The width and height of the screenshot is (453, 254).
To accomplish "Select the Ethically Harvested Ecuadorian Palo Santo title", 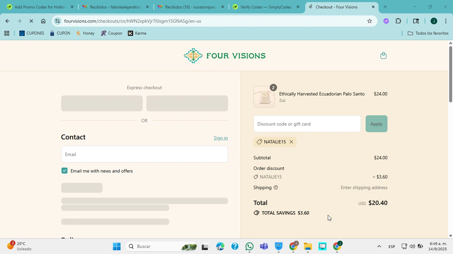I will (322, 94).
